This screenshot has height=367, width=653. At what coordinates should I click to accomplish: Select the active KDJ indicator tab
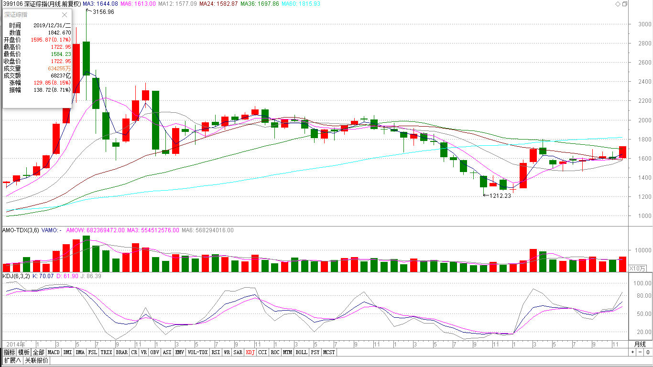pyautogui.click(x=250, y=352)
